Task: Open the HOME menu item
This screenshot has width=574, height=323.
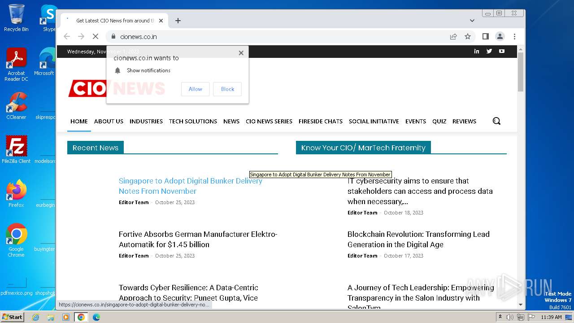Action: point(79,121)
